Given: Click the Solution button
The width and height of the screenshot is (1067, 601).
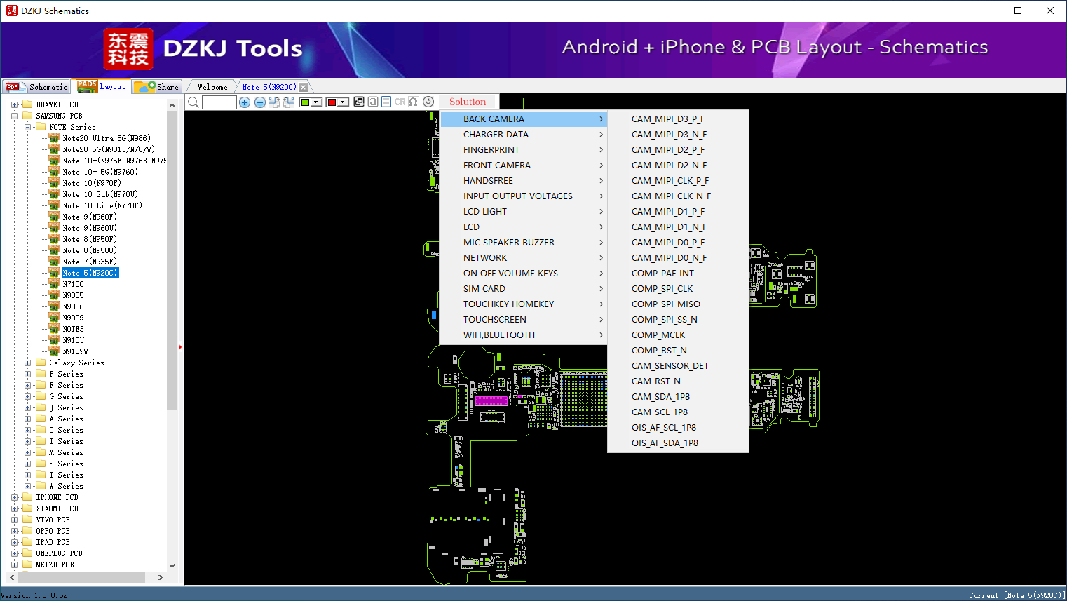Looking at the screenshot, I should 468,102.
